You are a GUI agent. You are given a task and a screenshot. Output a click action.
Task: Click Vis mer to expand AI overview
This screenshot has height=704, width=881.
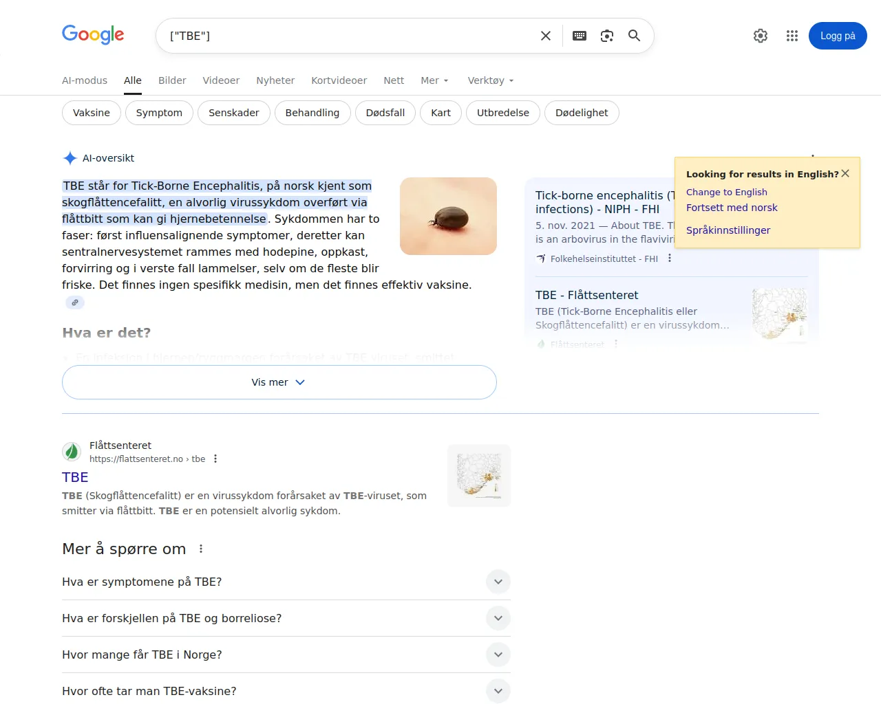point(279,382)
